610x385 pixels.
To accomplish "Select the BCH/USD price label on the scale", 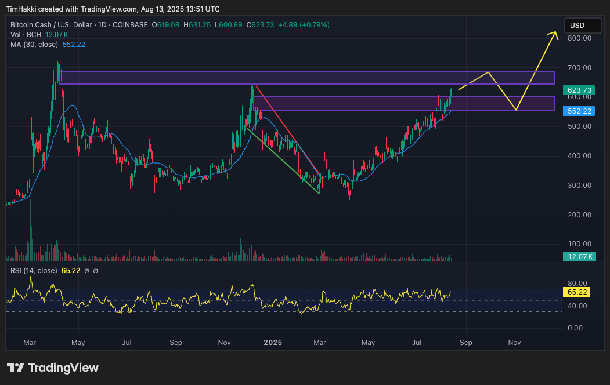I will (x=579, y=90).
